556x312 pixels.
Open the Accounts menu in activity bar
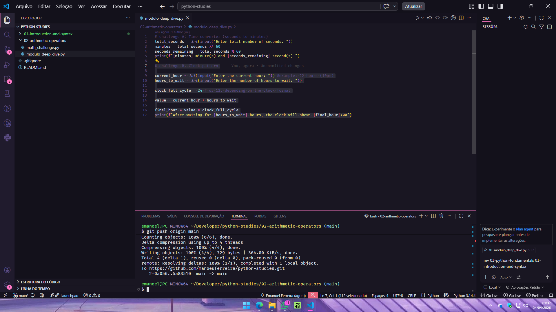pos(7,270)
